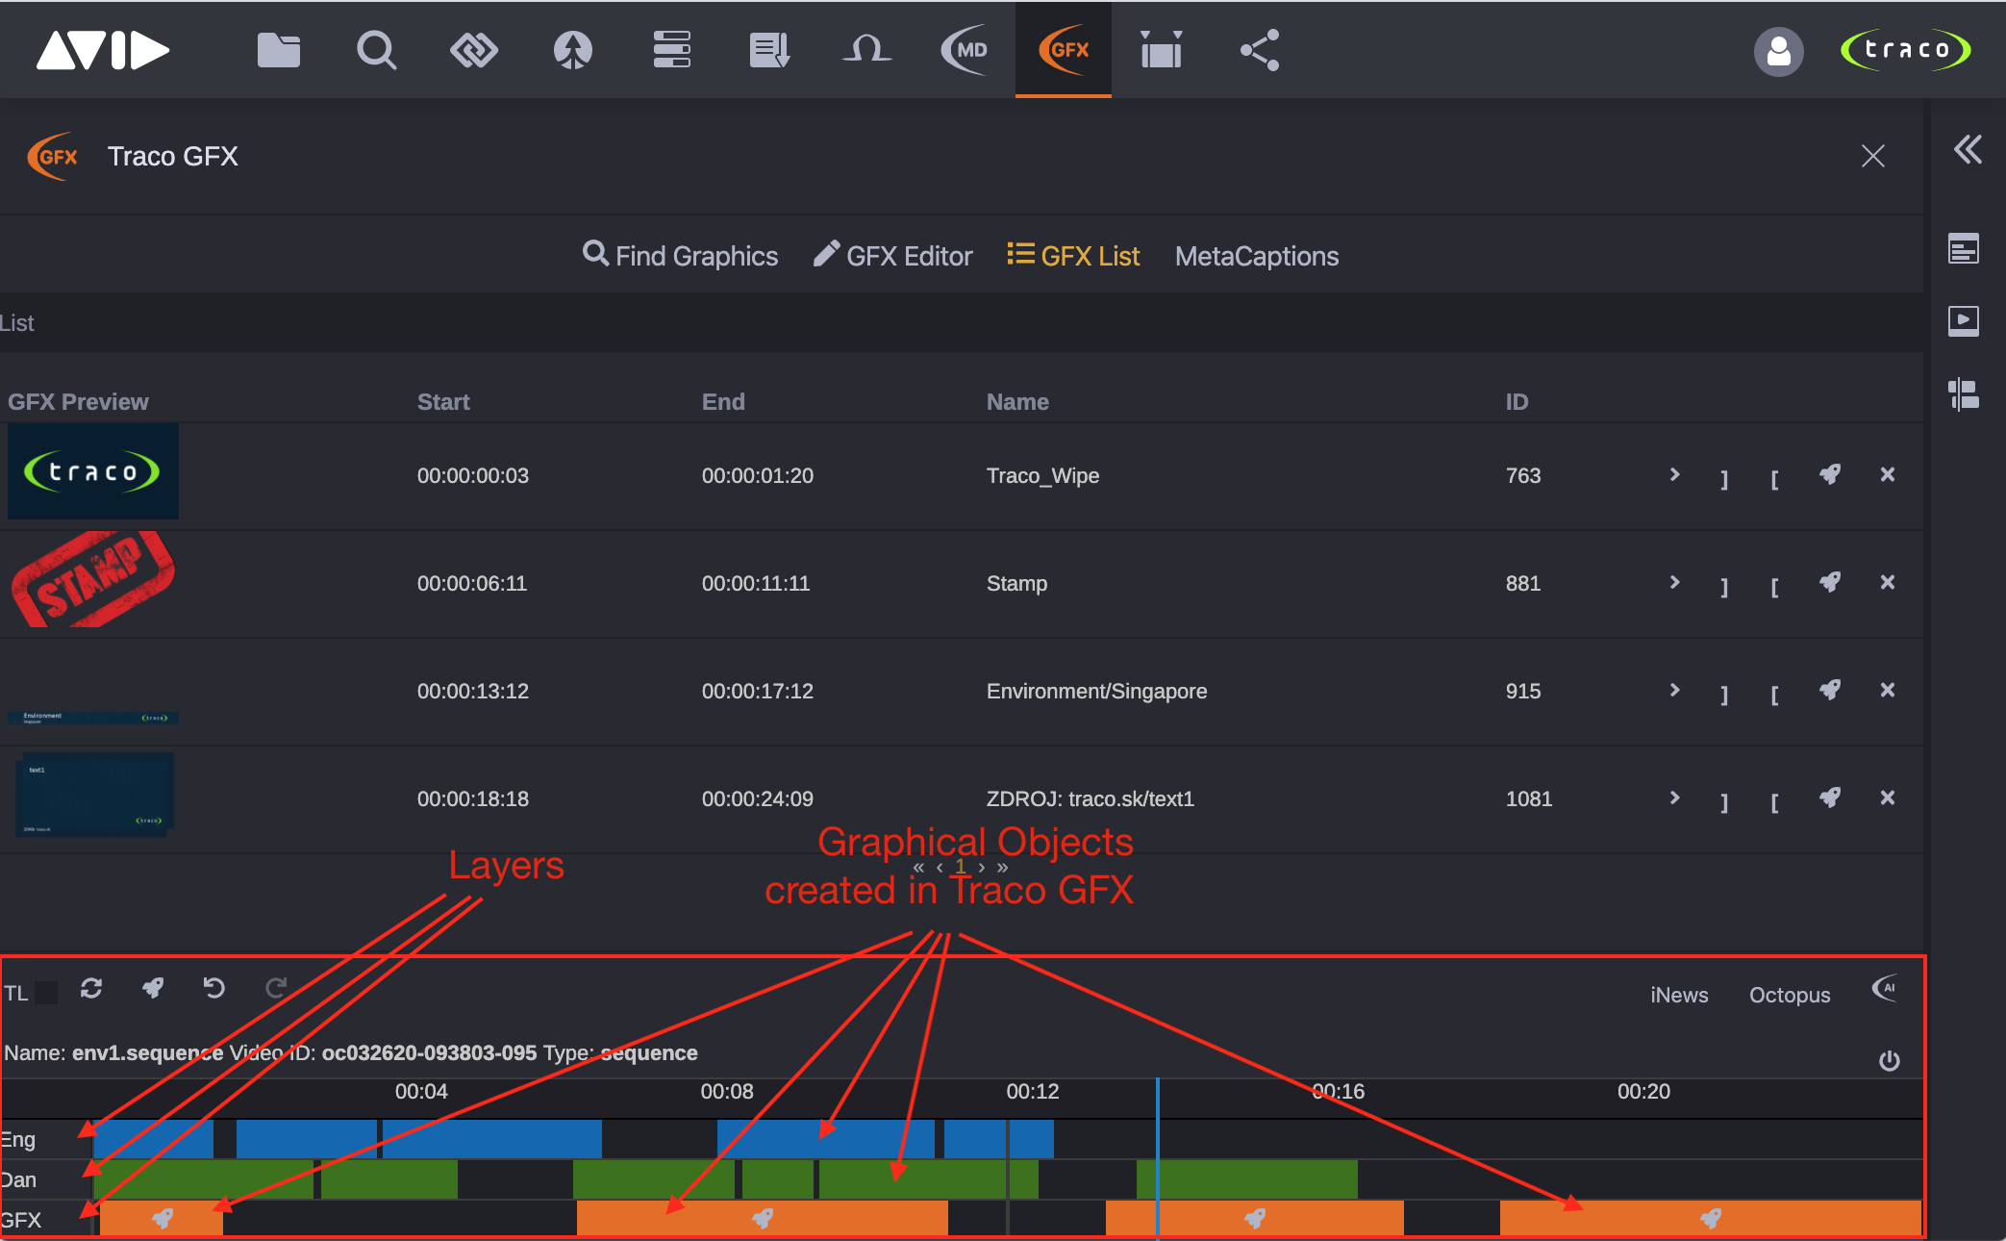The width and height of the screenshot is (2006, 1241).
Task: Open the list download icon in top bar
Action: click(769, 50)
